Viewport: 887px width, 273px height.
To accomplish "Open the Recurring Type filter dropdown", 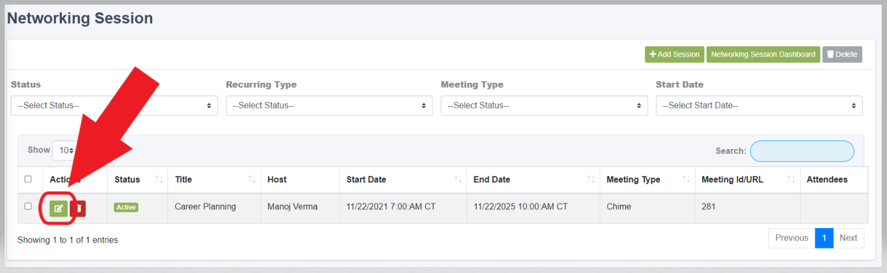I will point(329,105).
